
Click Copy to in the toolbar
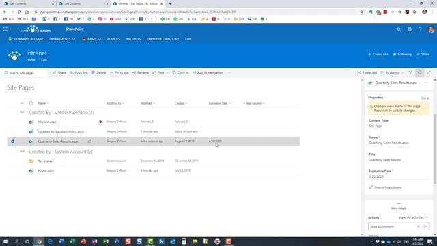tap(180, 73)
